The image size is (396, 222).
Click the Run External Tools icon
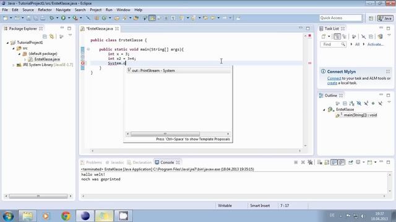75,18
